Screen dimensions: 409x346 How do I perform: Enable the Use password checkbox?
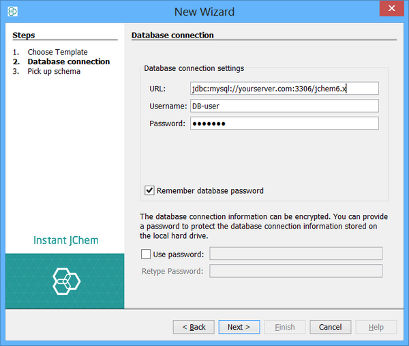tap(146, 254)
